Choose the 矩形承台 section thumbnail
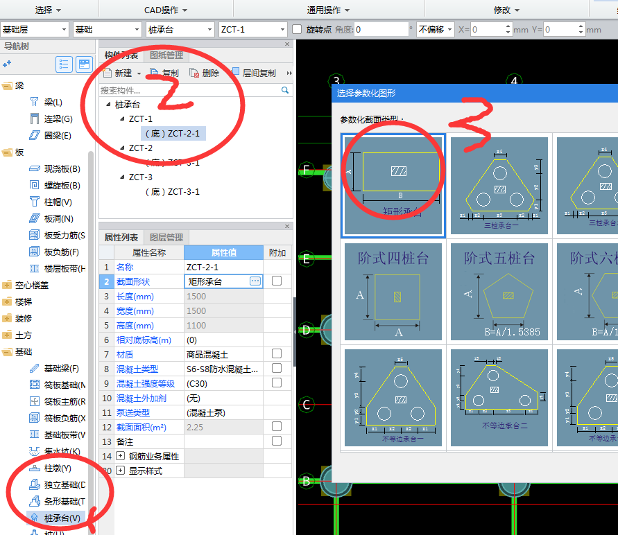Image resolution: width=618 pixels, height=535 pixels. 393,186
